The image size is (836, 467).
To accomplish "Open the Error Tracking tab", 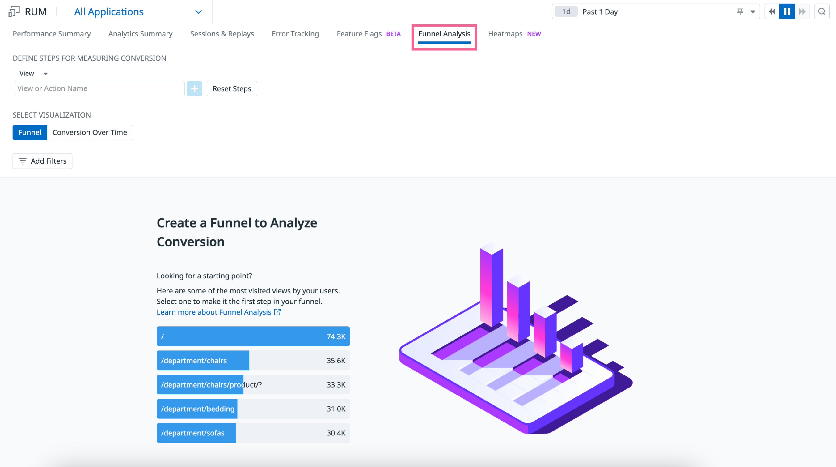I will click(x=295, y=34).
